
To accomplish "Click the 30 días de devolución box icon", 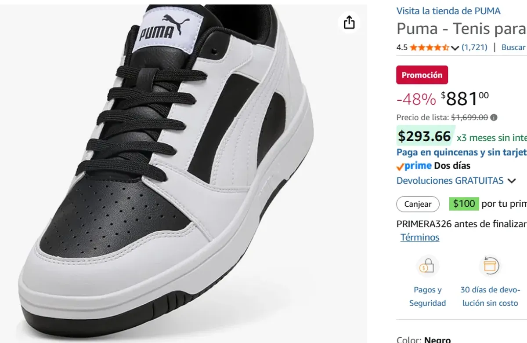I will 490,266.
